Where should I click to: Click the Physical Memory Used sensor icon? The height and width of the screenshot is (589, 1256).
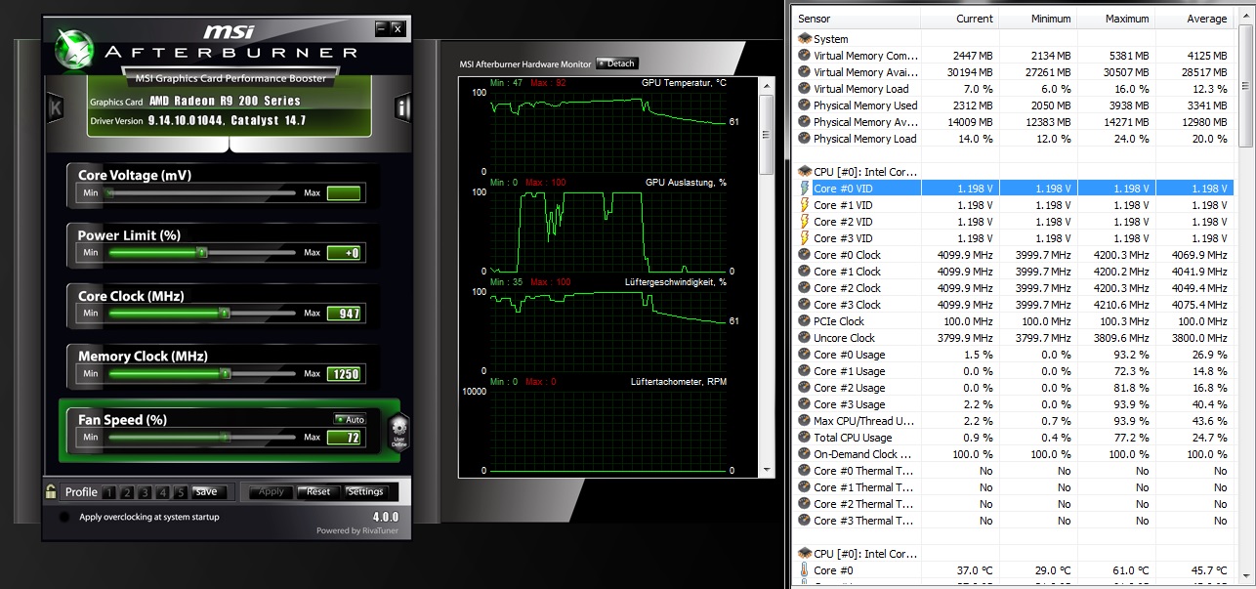coord(805,105)
